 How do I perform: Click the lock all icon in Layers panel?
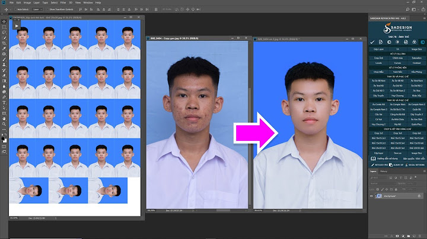tap(396, 189)
